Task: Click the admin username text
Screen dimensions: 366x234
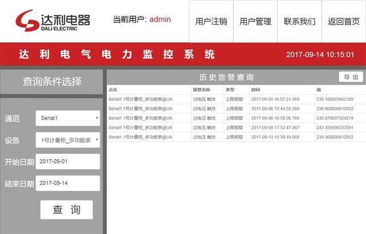Action: 160,19
